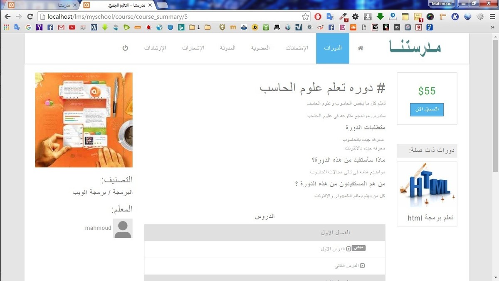The width and height of the screenshot is (499, 281).
Task: Open the Bing bookmark
Action: pyautogui.click(x=181, y=27)
